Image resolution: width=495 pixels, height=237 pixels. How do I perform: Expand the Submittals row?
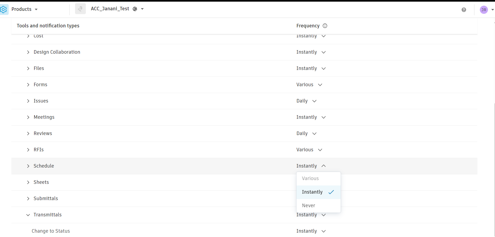(x=28, y=198)
